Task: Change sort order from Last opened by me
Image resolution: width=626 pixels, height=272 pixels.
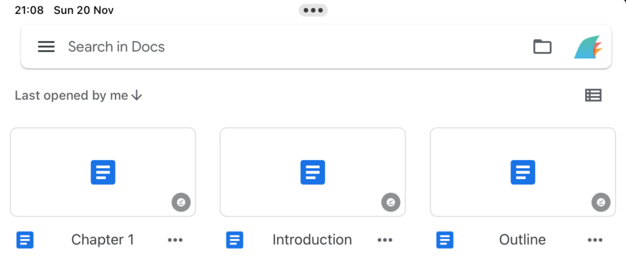Action: click(x=78, y=95)
